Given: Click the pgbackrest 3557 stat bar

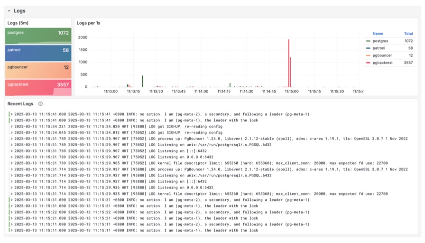Looking at the screenshot, I should (38, 86).
